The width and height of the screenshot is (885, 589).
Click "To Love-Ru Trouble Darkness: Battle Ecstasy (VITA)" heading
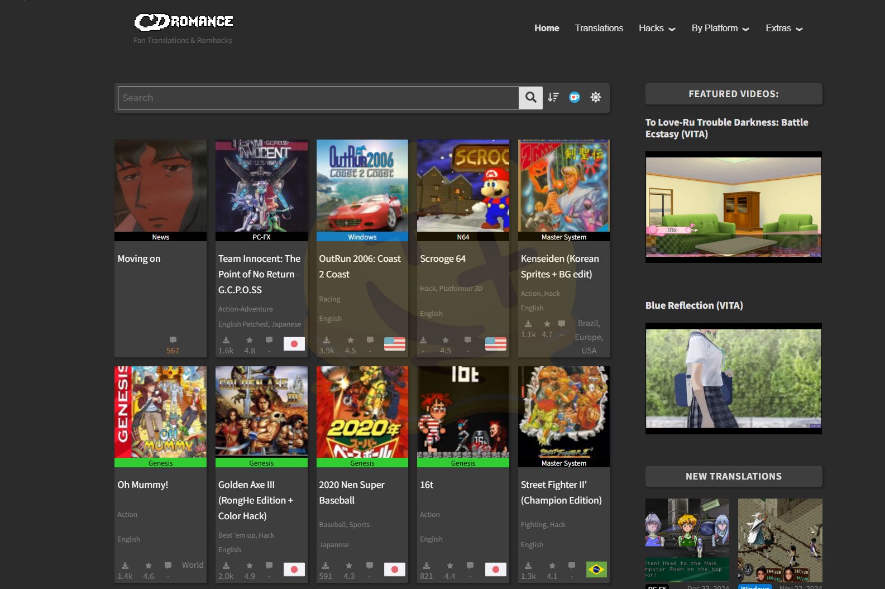[727, 128]
